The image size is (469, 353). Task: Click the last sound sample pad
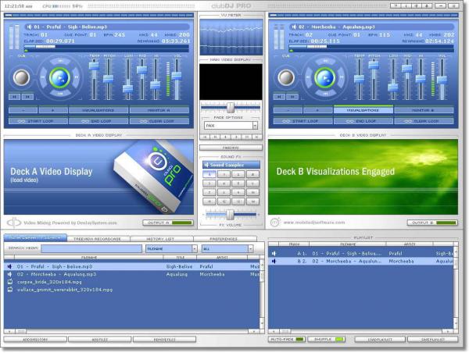coord(252,201)
